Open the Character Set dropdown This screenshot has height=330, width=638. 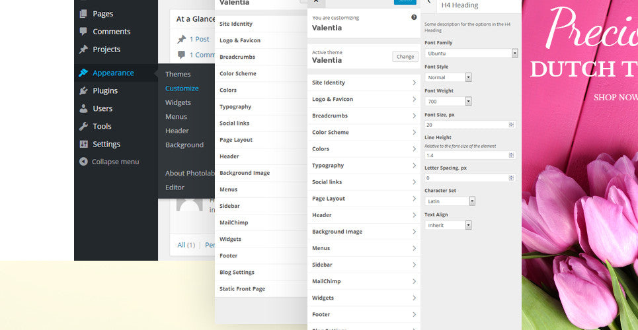[x=450, y=201]
